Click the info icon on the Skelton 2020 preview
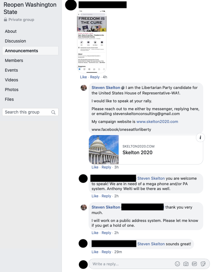Image resolution: width=212 pixels, height=272 pixels. click(200, 138)
